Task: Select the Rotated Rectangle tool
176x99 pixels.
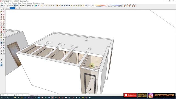Action: coord(4,17)
